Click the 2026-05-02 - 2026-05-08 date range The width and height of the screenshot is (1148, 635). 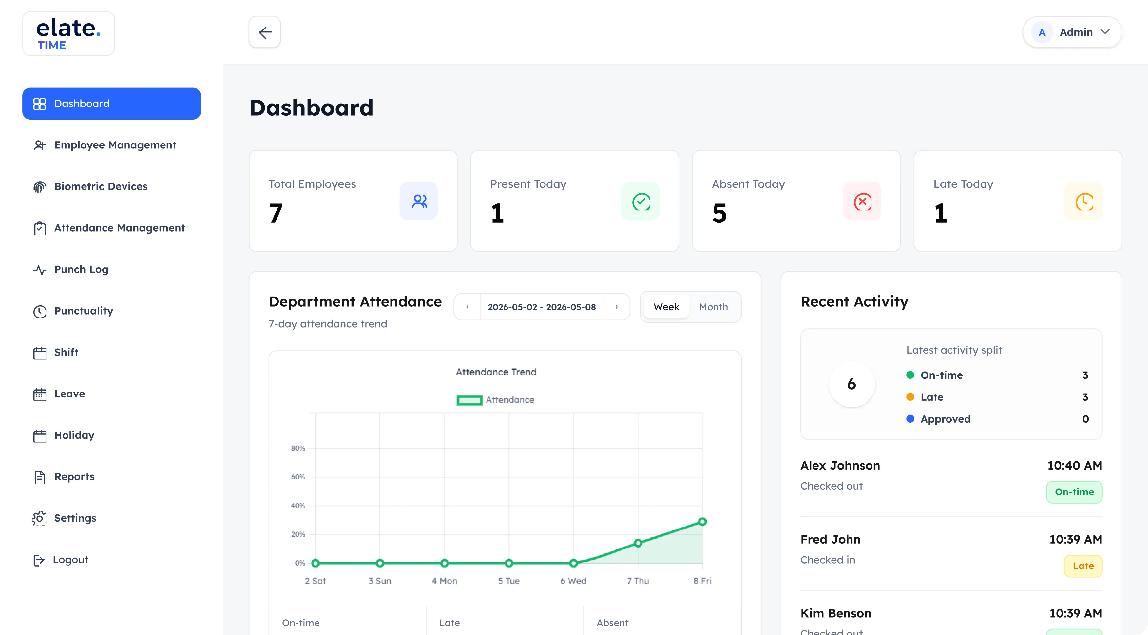[x=542, y=307]
